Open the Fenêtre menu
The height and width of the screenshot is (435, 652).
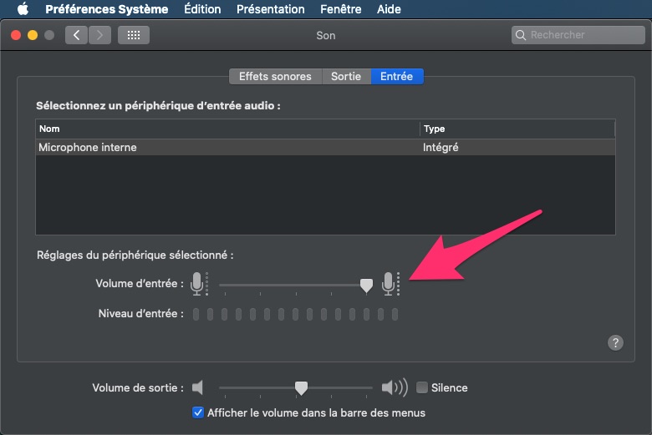340,9
